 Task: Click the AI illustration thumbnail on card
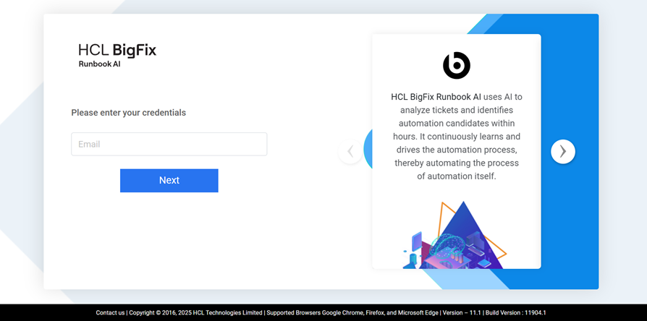[454, 235]
